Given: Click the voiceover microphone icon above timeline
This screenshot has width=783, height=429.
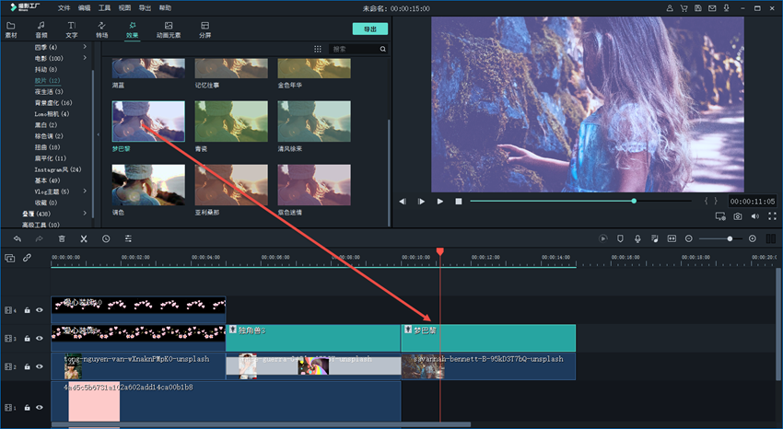Looking at the screenshot, I should coord(637,238).
